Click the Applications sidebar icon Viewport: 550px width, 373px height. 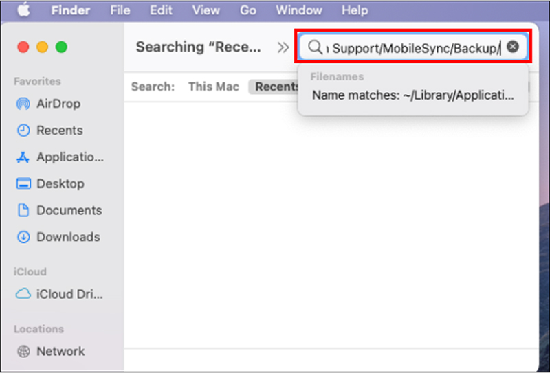tap(23, 157)
